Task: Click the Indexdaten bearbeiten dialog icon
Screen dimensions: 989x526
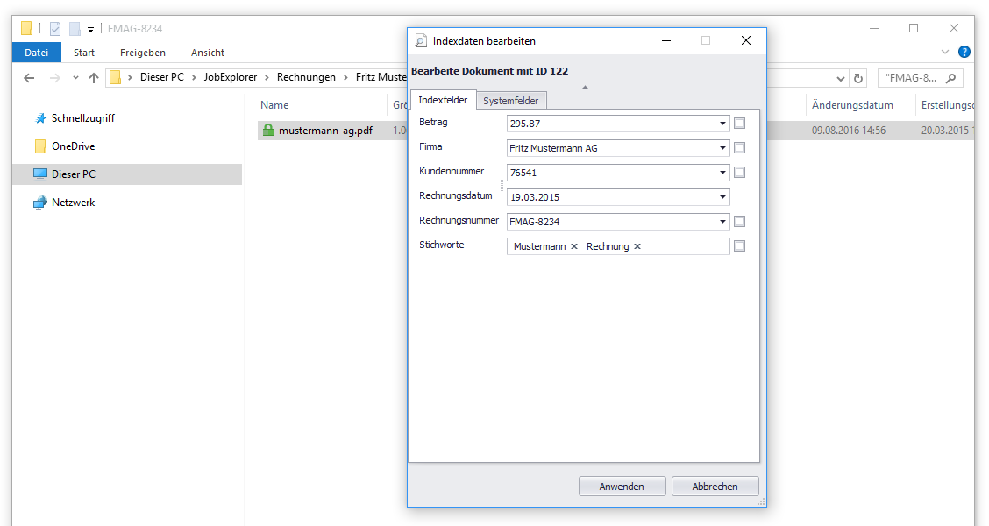Action: point(419,40)
